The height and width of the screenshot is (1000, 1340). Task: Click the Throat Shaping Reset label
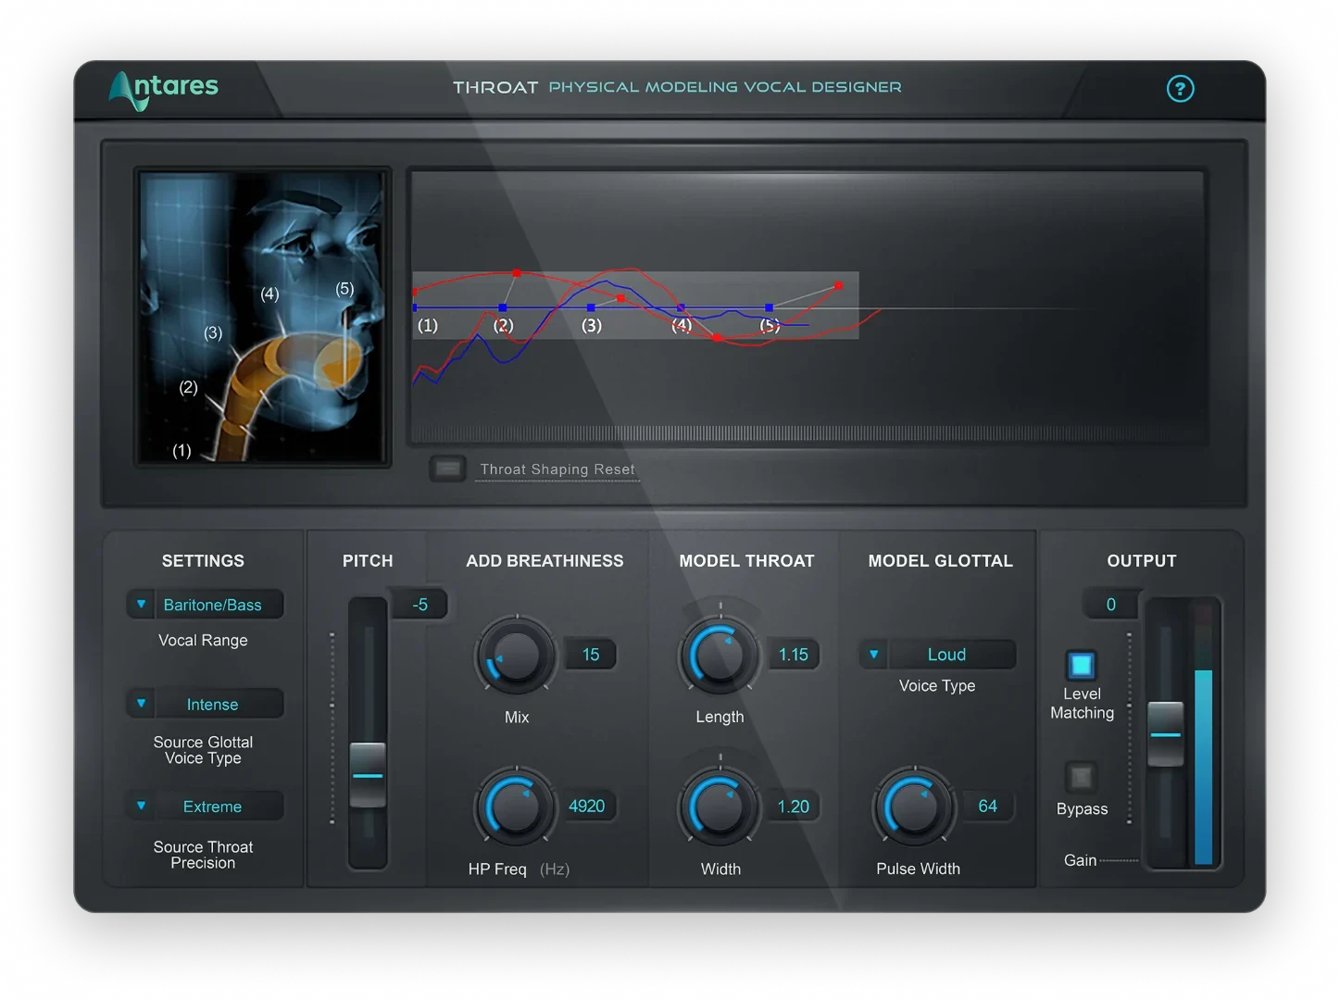click(x=557, y=469)
